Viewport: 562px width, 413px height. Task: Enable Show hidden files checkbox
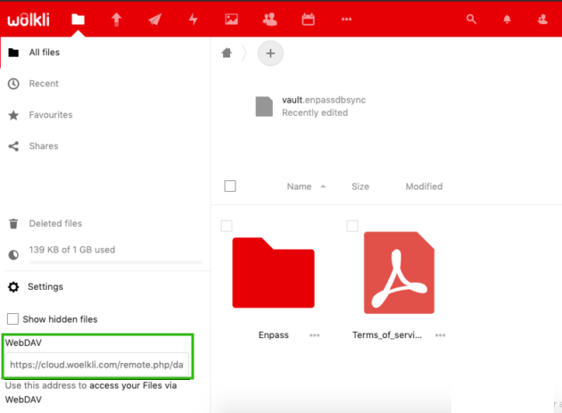pos(12,318)
